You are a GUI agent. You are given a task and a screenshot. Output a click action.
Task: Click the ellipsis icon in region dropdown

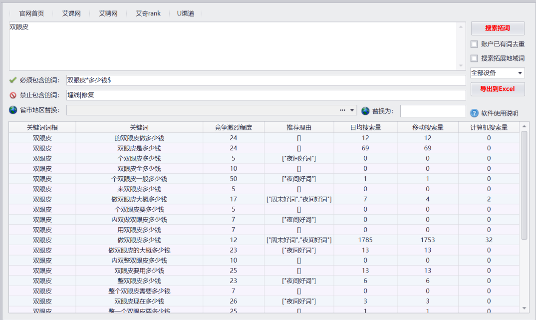(x=342, y=110)
